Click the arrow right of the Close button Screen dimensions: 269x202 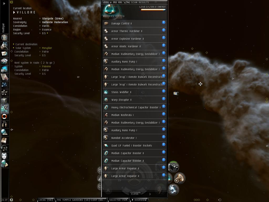(150, 194)
